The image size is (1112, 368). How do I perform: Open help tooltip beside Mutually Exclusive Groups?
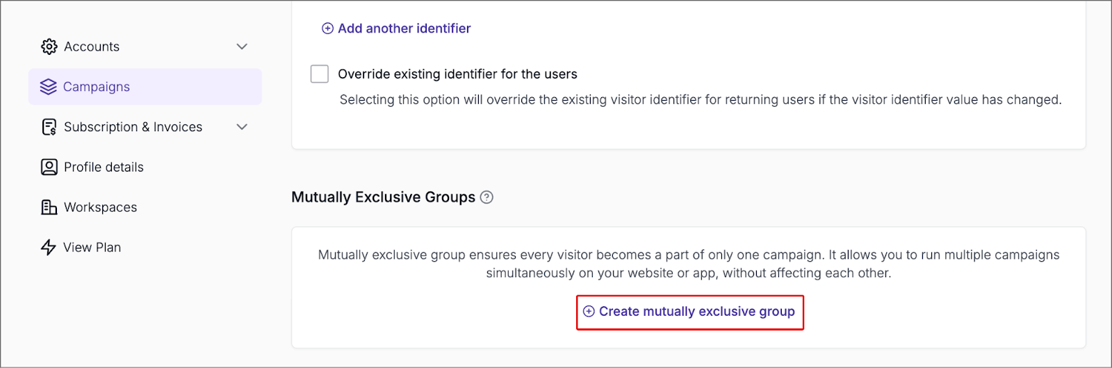tap(487, 197)
